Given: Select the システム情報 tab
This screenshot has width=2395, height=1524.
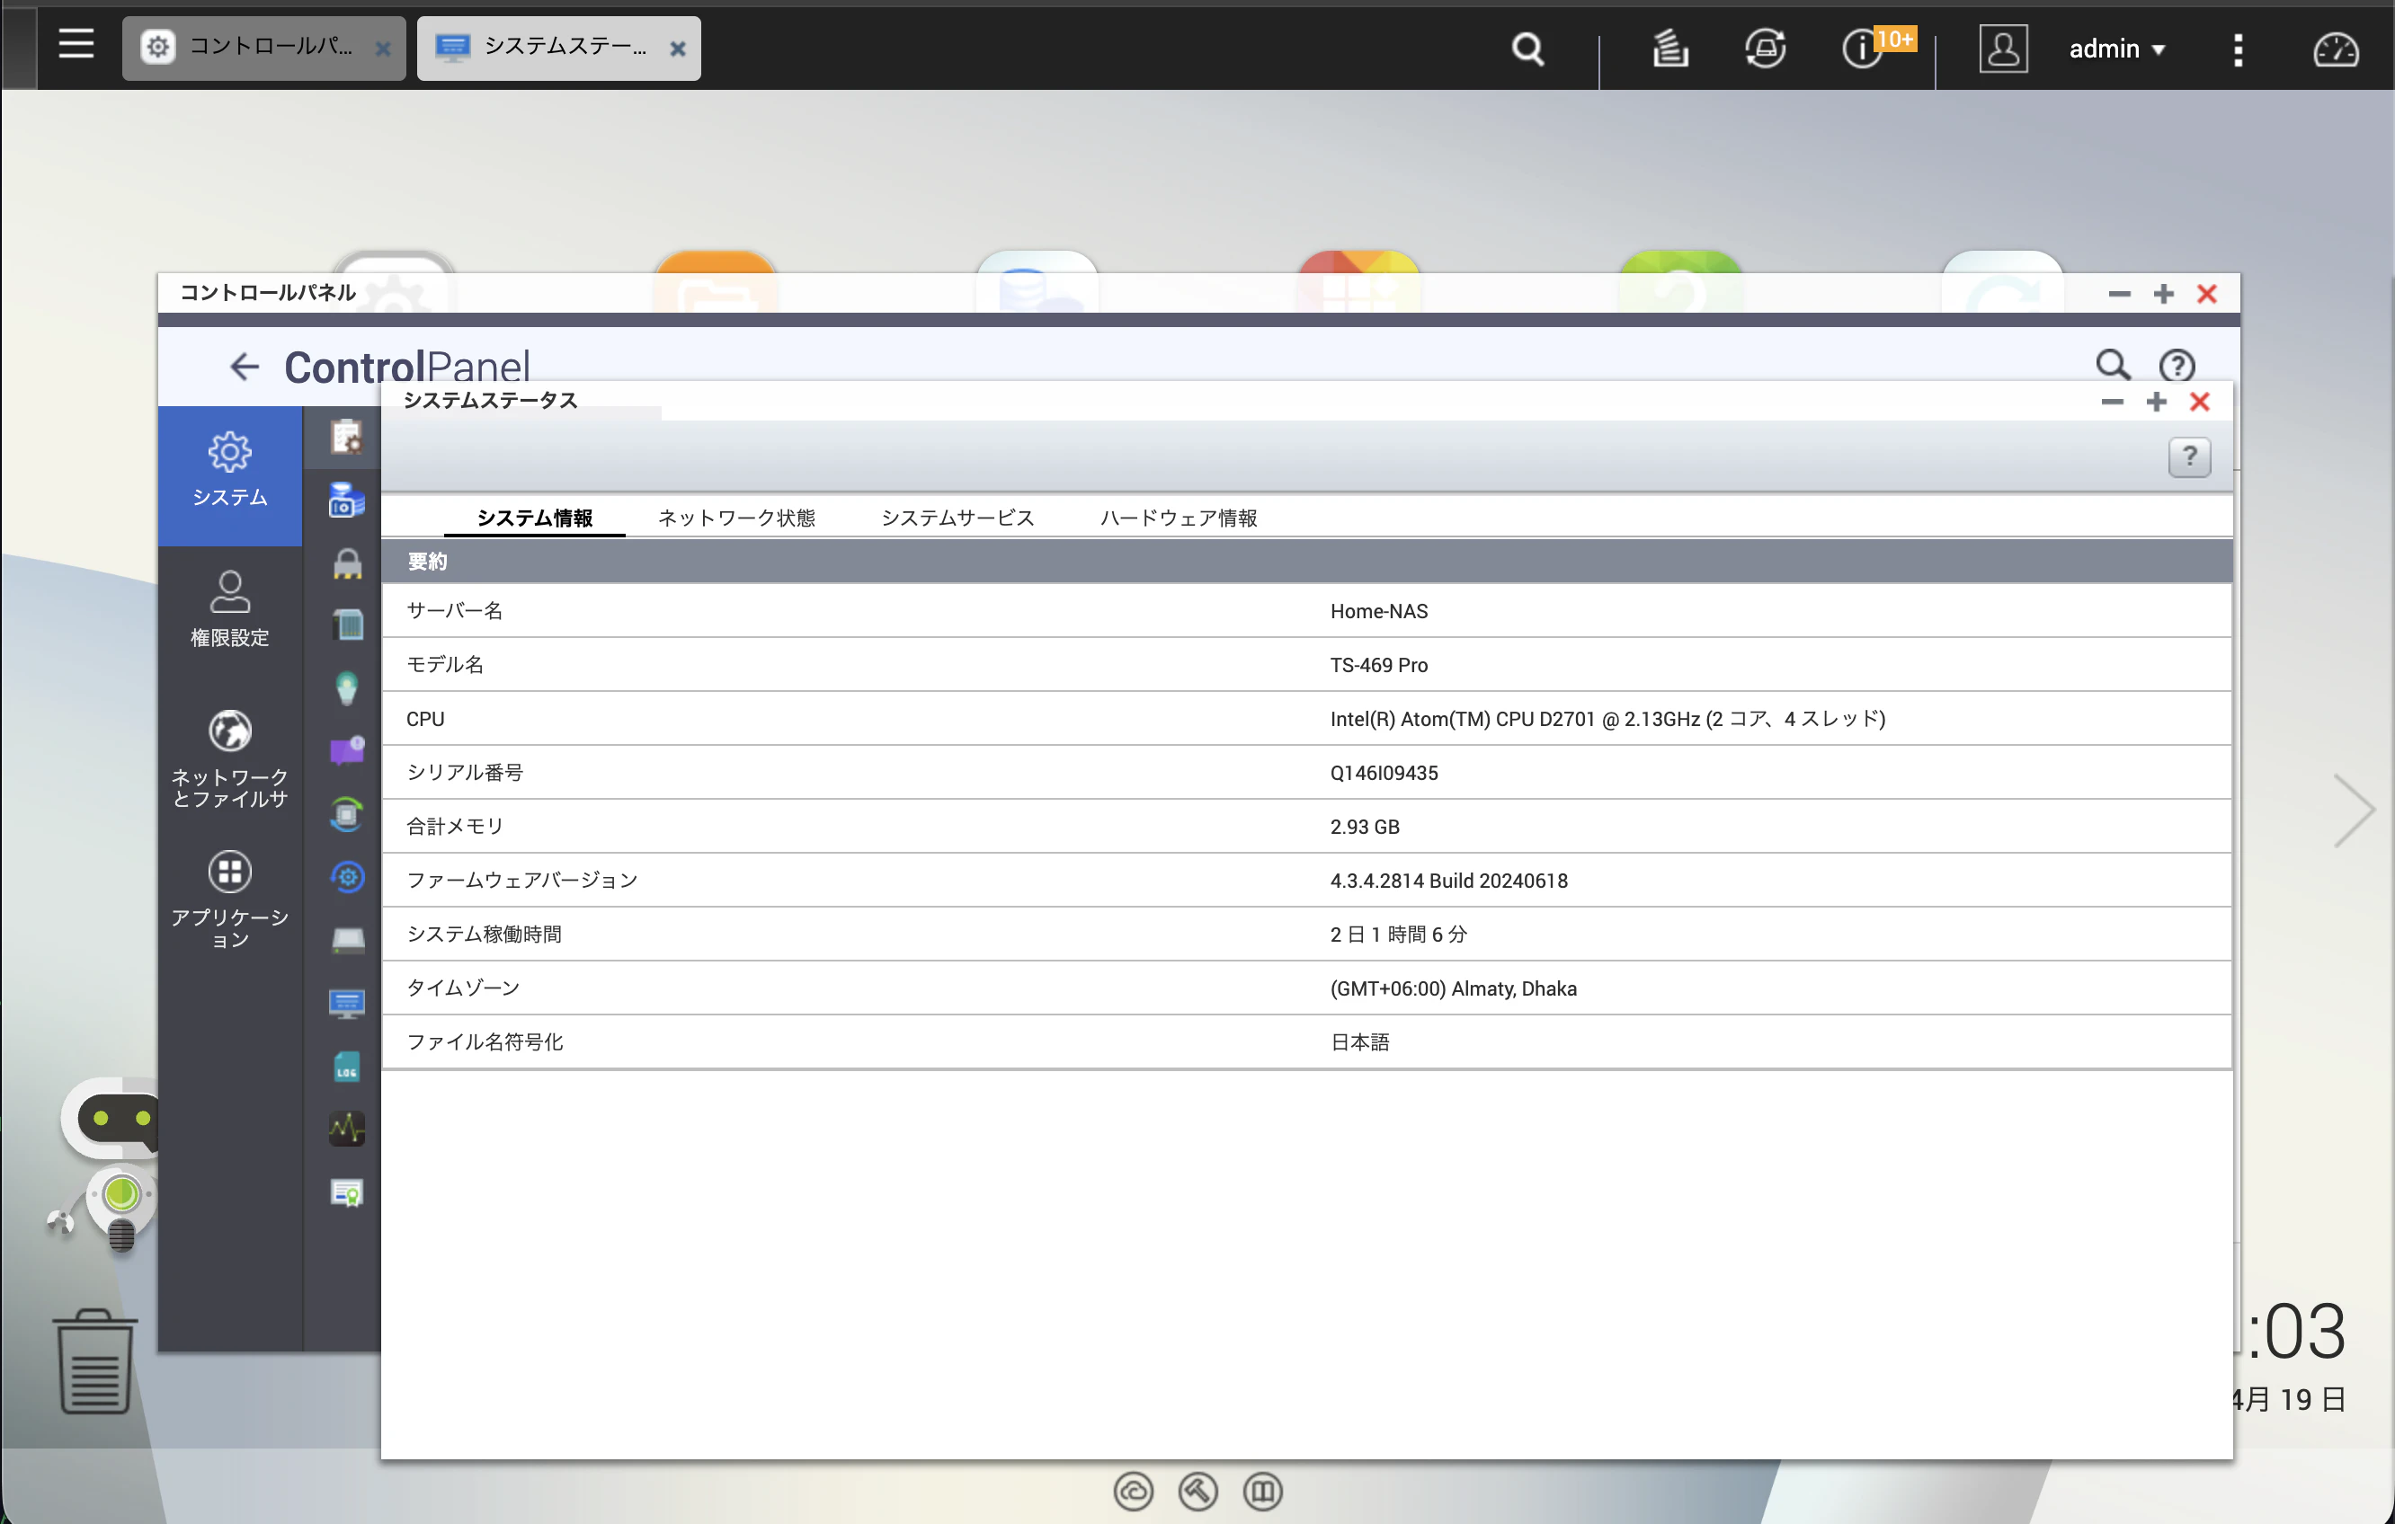Looking at the screenshot, I should pos(534,518).
